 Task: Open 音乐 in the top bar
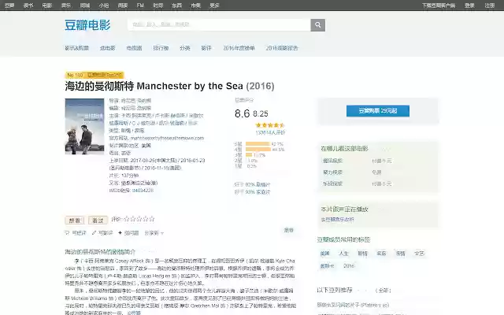pos(66,6)
